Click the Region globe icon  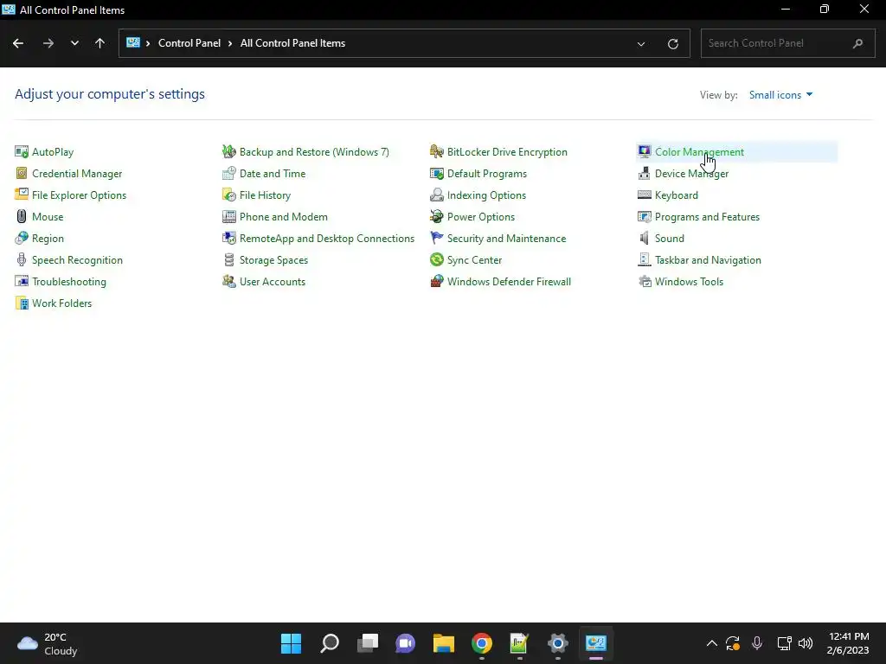coord(22,239)
